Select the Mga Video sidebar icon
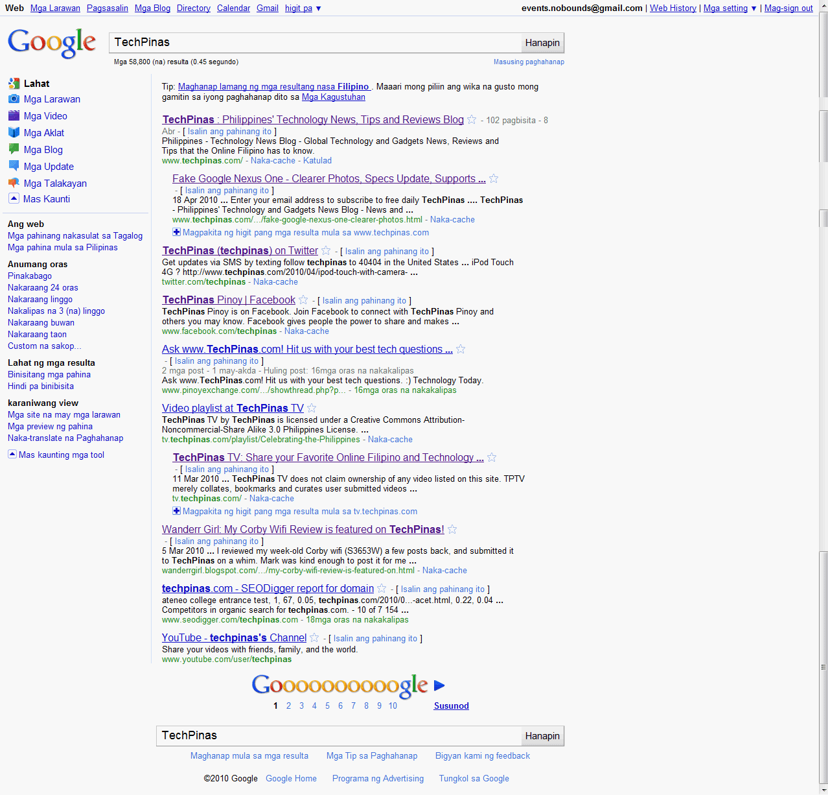The width and height of the screenshot is (828, 795). tap(14, 115)
